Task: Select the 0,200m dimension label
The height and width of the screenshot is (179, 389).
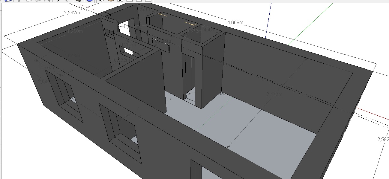Action: (x=128, y=45)
